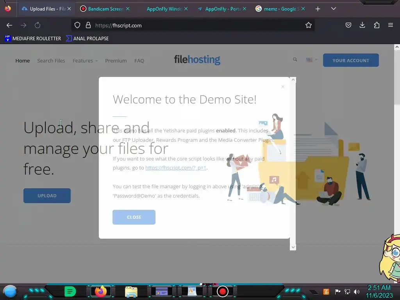Click the filehosting logo
Viewport: 400px width, 300px height.
tap(197, 60)
